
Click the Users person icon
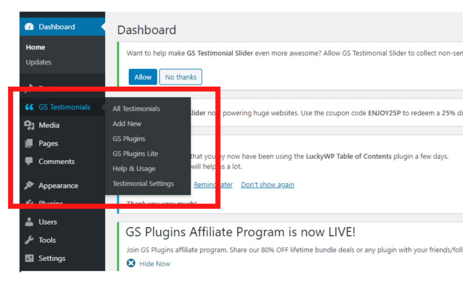tap(29, 222)
